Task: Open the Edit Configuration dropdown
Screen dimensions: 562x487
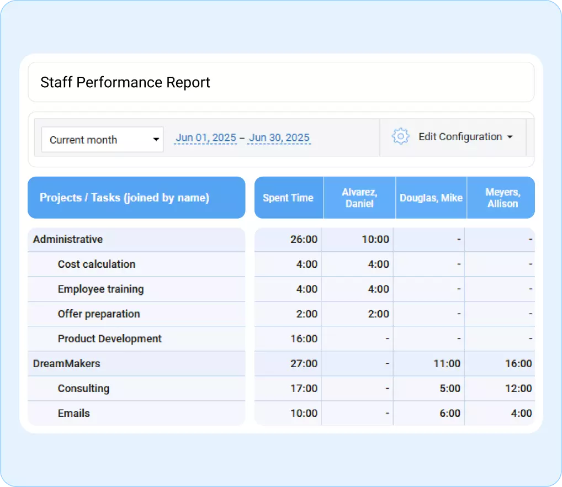Action: [x=464, y=137]
